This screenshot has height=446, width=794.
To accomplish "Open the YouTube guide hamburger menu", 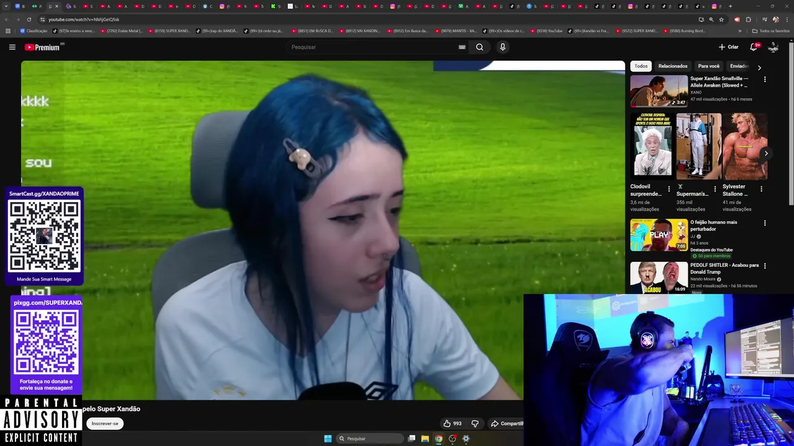I will coord(12,47).
